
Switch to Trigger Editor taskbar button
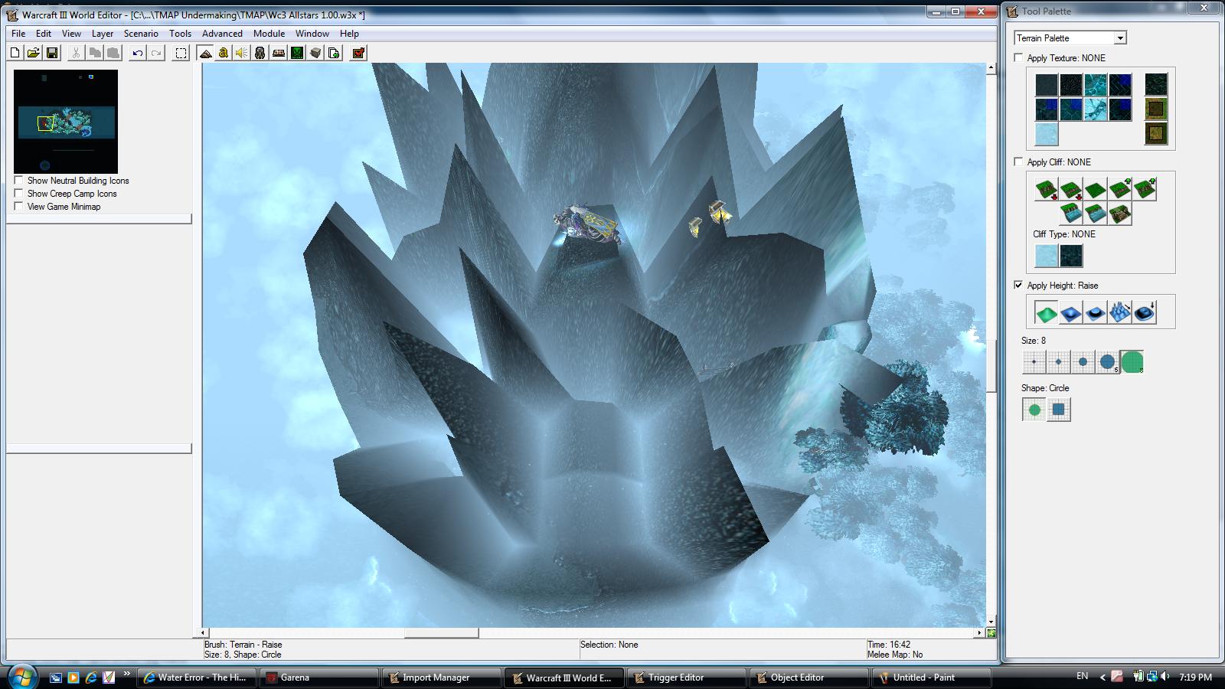click(685, 678)
